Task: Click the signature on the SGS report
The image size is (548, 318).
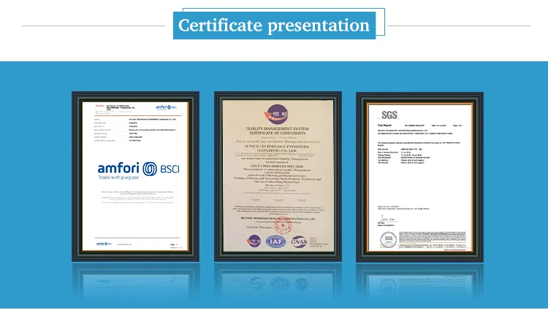Action: [387, 220]
